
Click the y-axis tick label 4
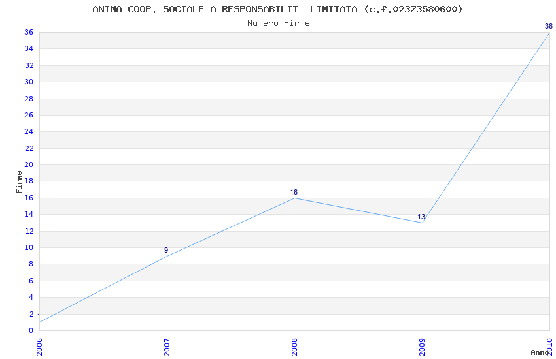coord(31,298)
